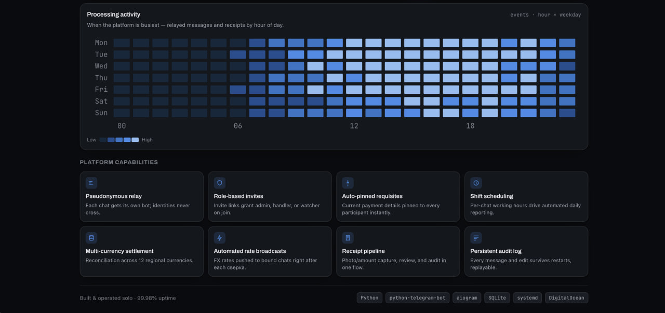Click the clock icon for Shift scheduling
The width and height of the screenshot is (665, 313).
476,183
